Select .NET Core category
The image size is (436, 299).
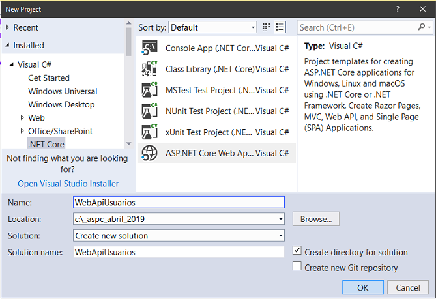(x=46, y=144)
